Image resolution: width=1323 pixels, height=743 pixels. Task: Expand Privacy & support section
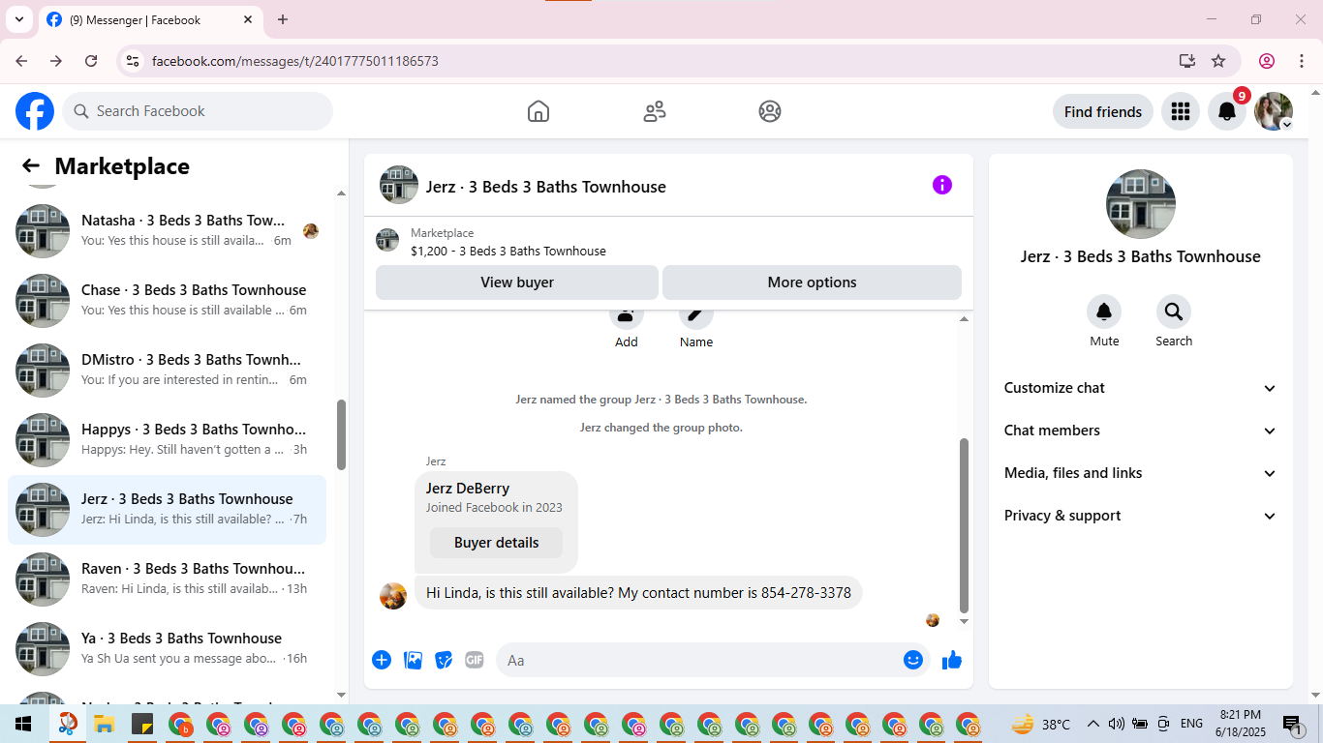tap(1141, 516)
